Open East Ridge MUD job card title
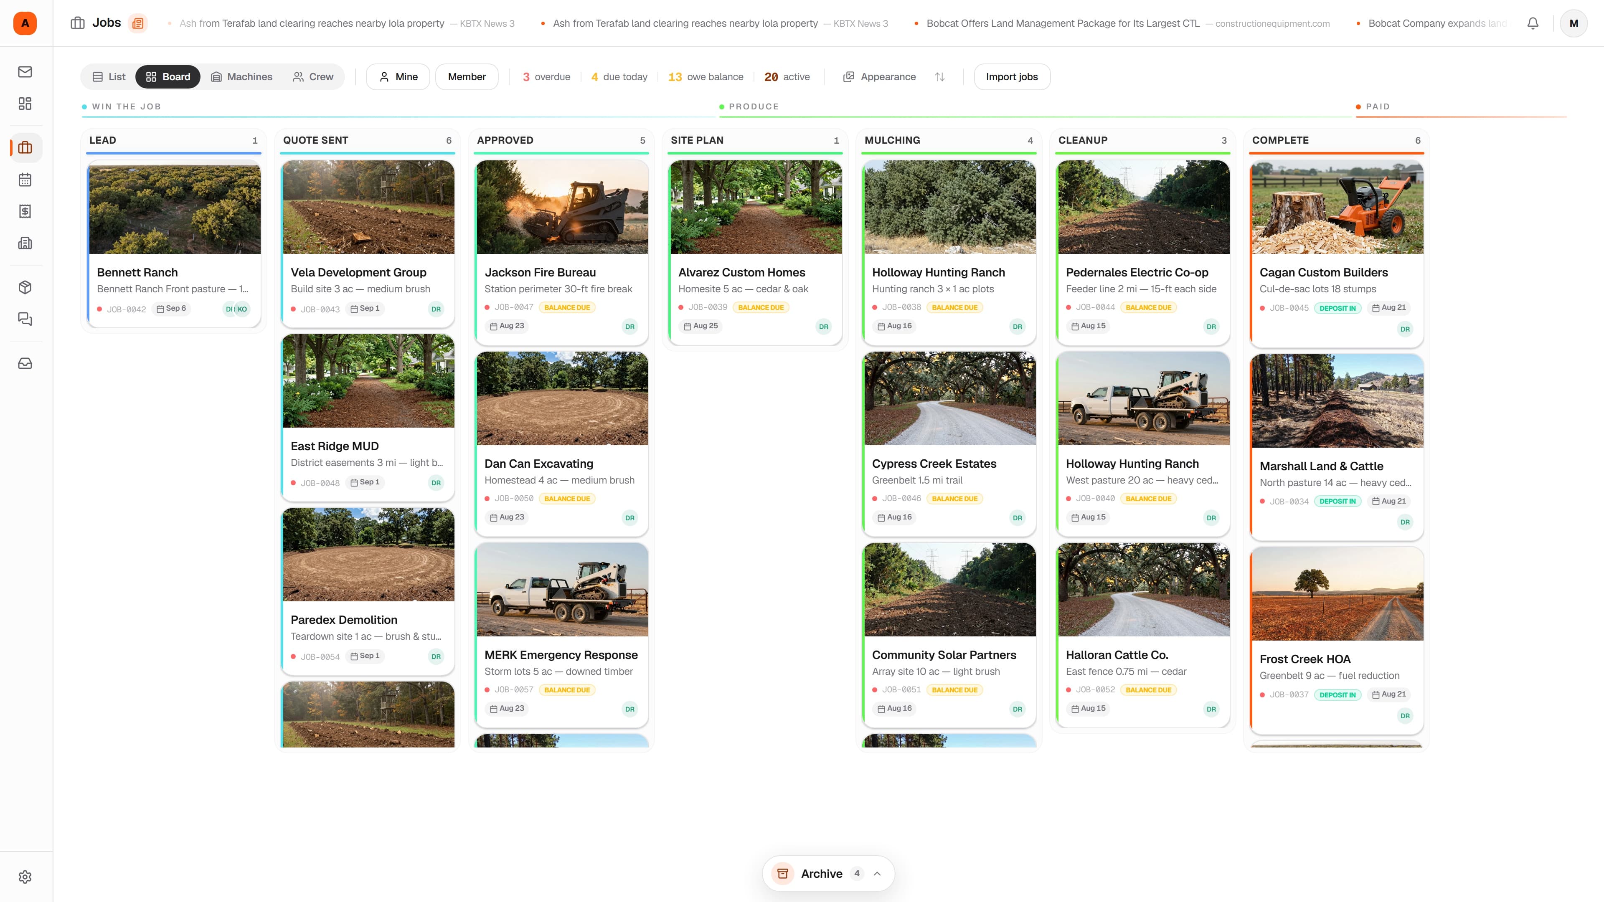1604x902 pixels. pyautogui.click(x=334, y=446)
